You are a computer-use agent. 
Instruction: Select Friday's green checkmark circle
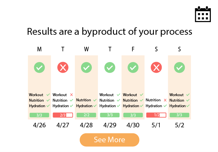133,68
